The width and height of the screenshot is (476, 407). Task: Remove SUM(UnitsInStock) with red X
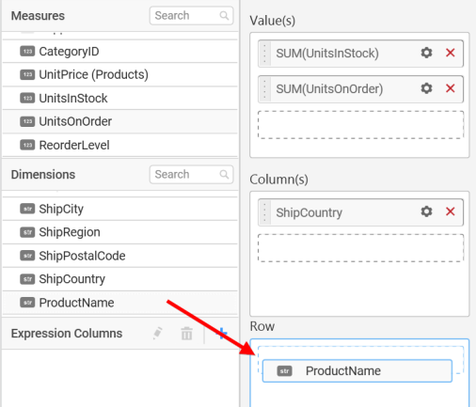click(x=451, y=53)
